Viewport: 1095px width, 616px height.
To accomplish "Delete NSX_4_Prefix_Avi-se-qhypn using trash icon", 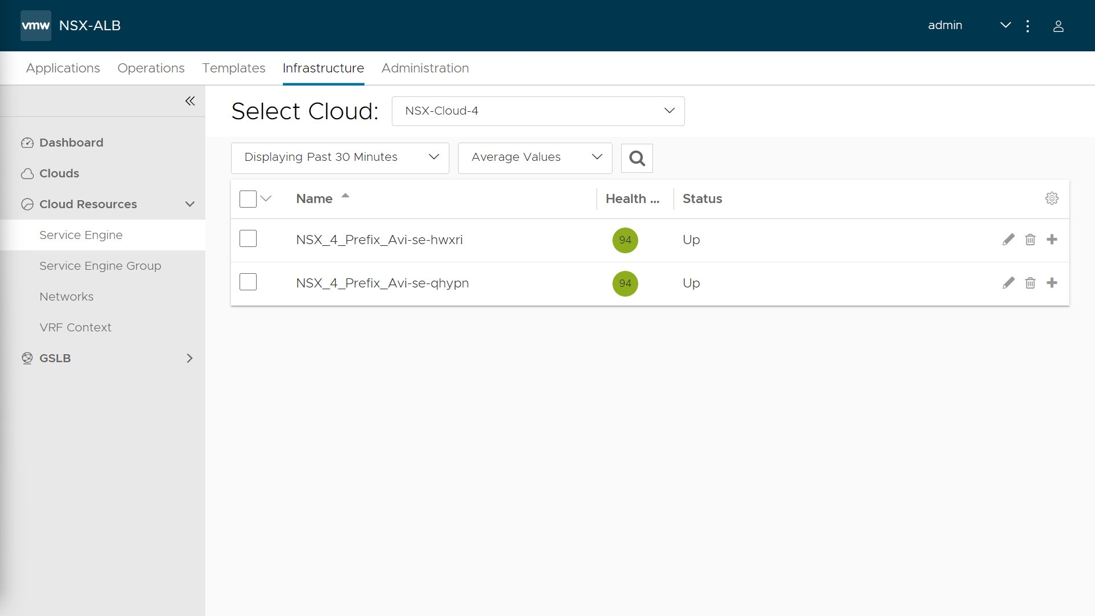I will click(x=1030, y=283).
